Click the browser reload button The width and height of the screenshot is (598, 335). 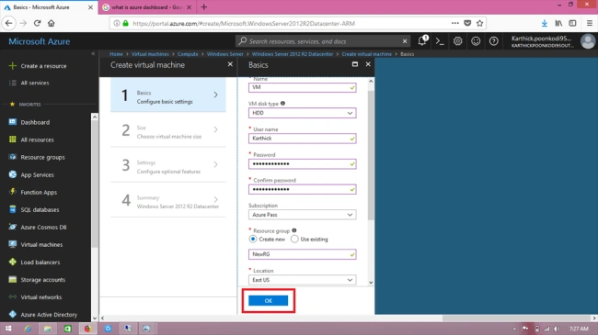tap(37, 23)
